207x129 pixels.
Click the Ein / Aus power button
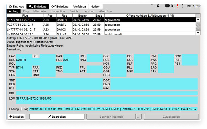[x=16, y=6]
